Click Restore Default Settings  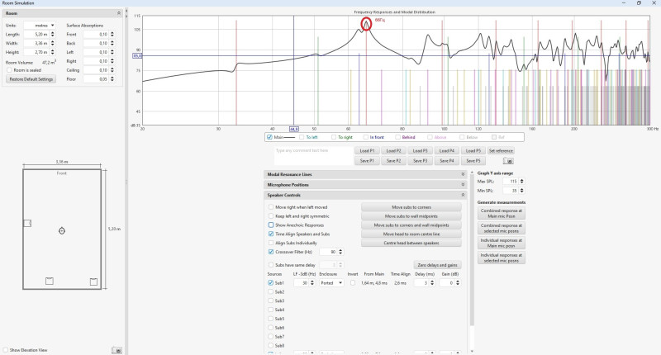click(x=31, y=79)
